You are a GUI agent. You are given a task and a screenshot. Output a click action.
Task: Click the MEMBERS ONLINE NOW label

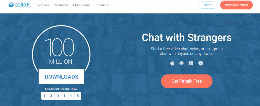(61, 89)
